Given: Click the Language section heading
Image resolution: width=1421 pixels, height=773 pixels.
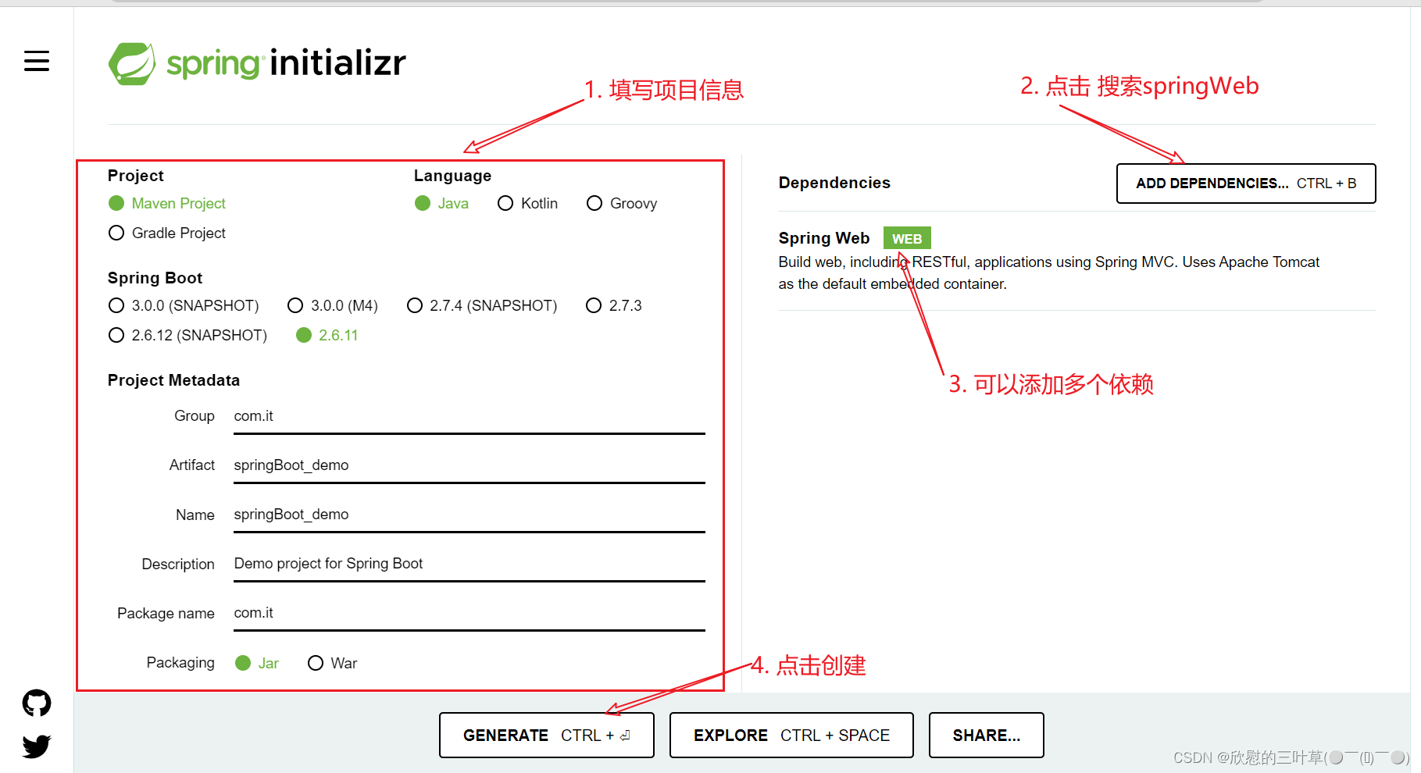Looking at the screenshot, I should (452, 176).
